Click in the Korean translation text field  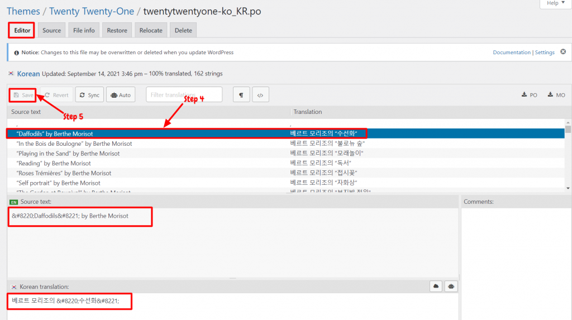tap(232, 307)
